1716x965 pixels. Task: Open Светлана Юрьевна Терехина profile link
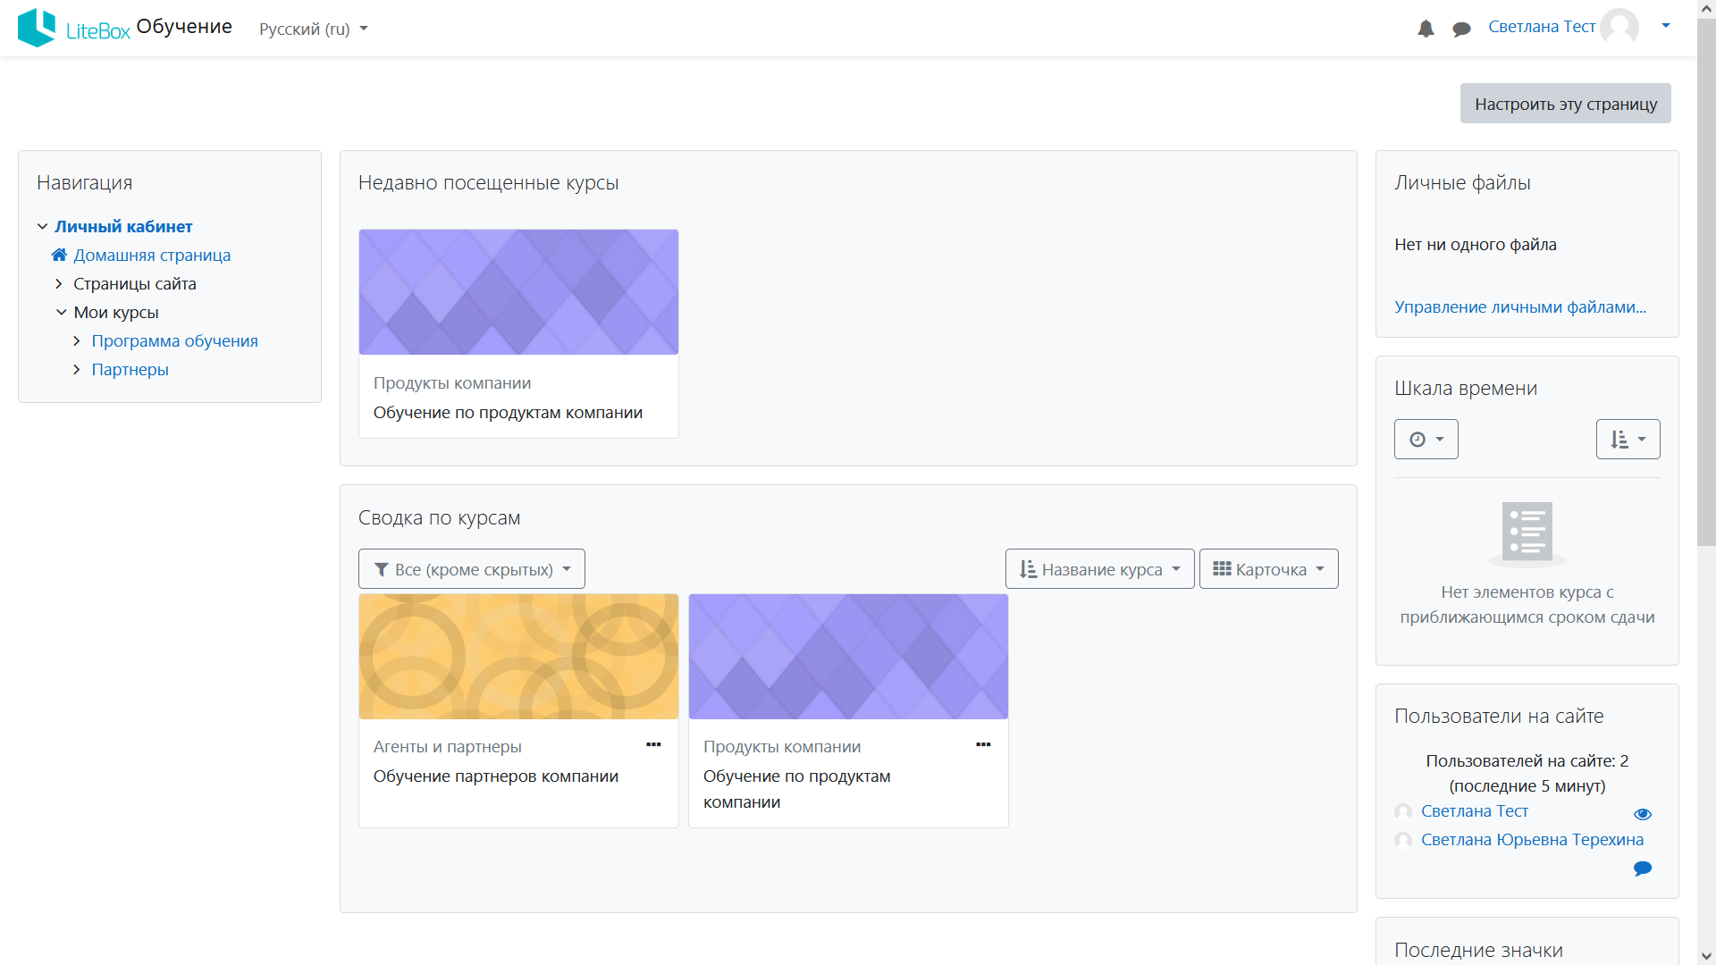(x=1532, y=840)
